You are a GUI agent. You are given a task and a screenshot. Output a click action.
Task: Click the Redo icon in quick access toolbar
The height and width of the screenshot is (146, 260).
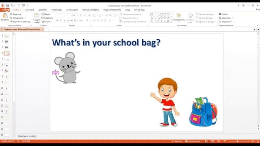(x=19, y=6)
